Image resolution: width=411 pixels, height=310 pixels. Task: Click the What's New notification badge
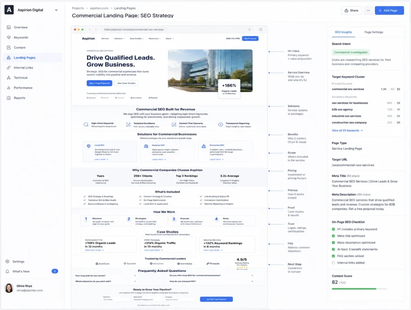click(x=55, y=271)
